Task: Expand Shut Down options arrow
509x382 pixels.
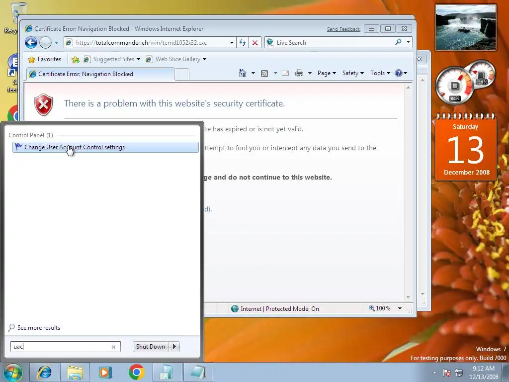Action: [x=174, y=347]
